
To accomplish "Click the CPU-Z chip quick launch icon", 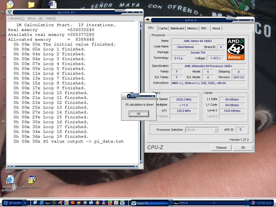I will point(48,203).
